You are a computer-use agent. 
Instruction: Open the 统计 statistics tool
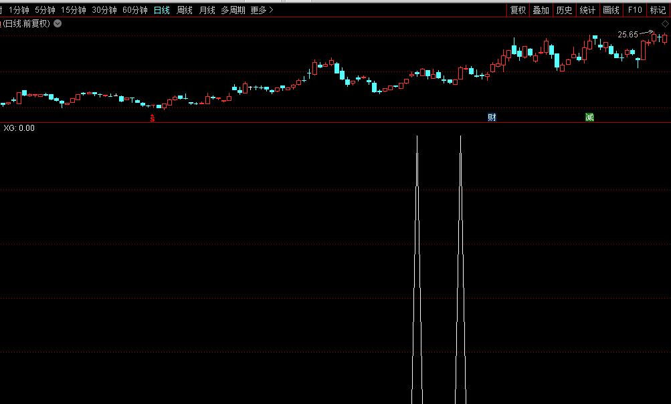(587, 10)
